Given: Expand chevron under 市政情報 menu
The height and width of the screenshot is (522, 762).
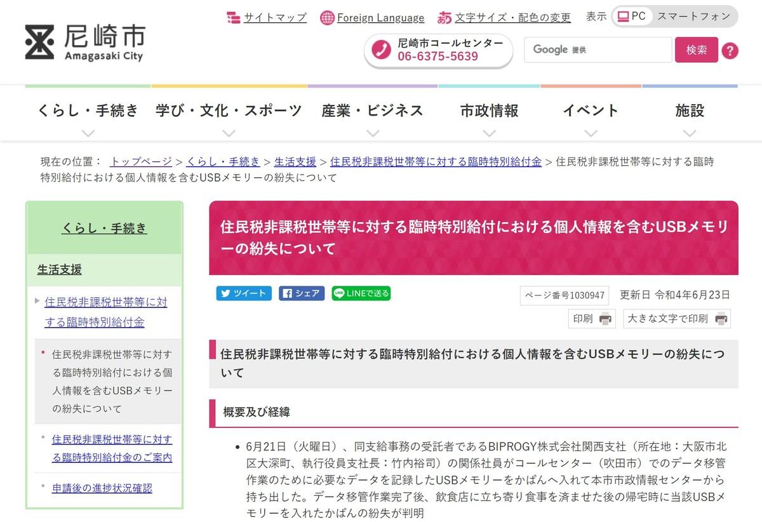Looking at the screenshot, I should 489,133.
